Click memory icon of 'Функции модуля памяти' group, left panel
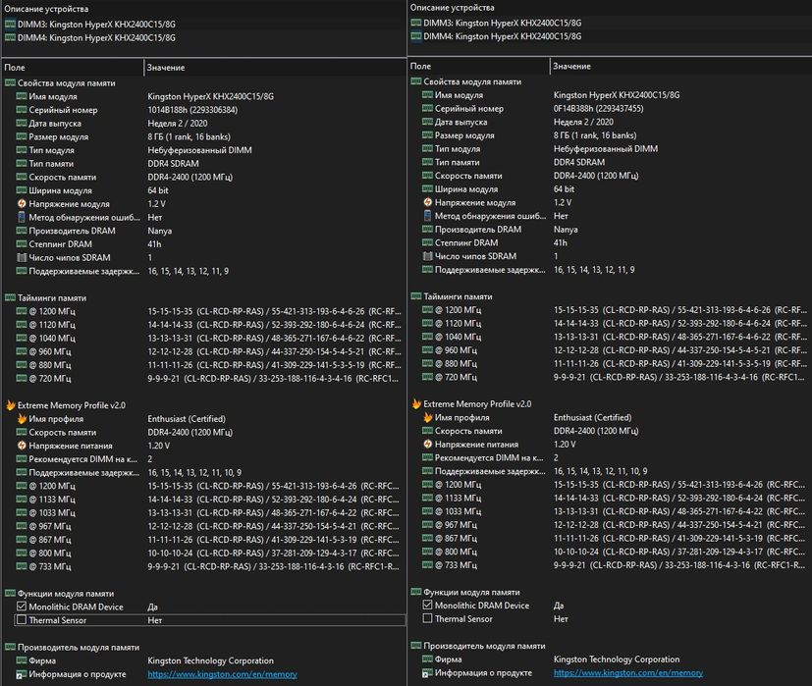Image resolution: width=812 pixels, height=686 pixels. point(10,593)
